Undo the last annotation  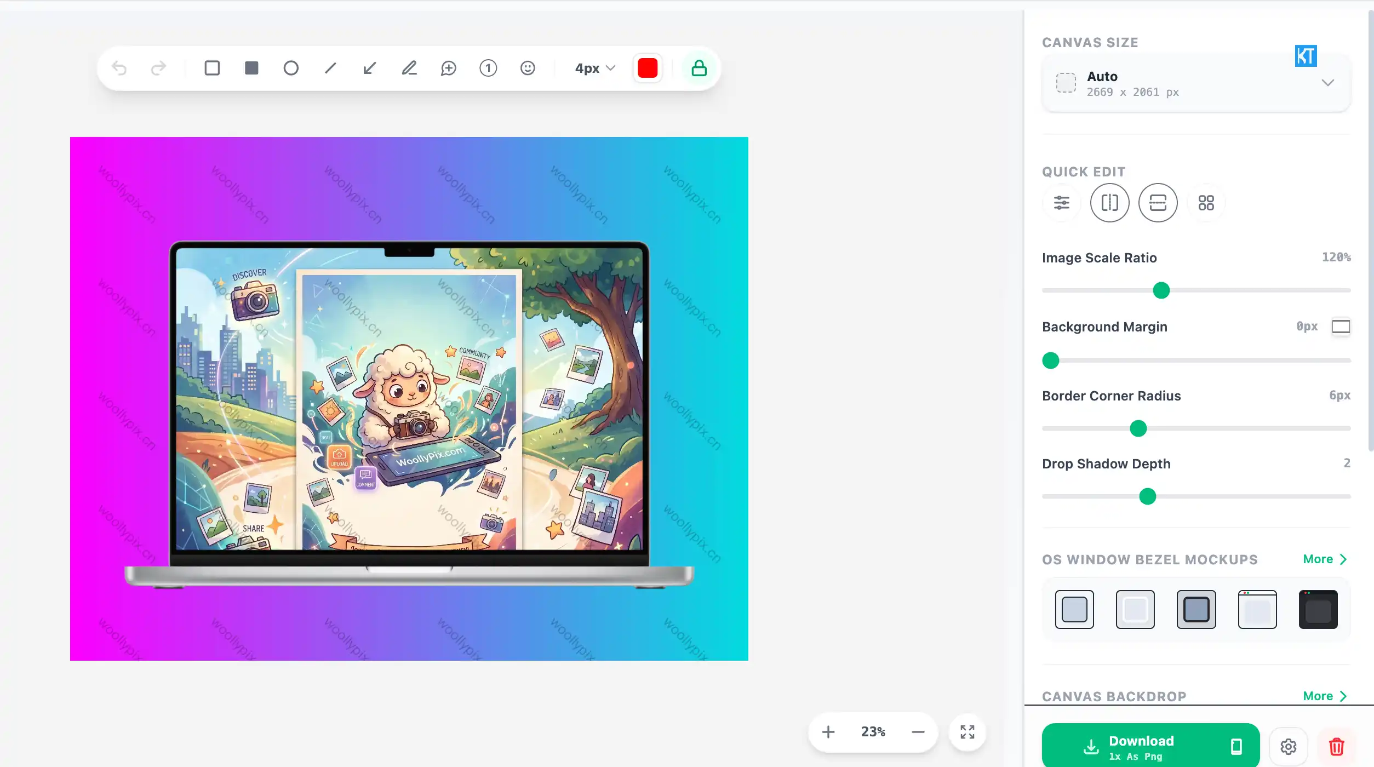click(119, 68)
